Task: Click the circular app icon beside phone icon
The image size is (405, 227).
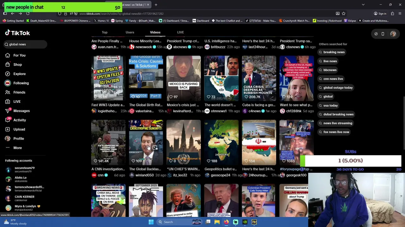Action: click(376, 34)
